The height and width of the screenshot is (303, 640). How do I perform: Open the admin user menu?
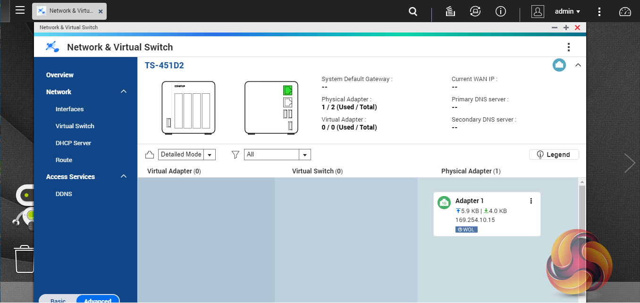[567, 12]
